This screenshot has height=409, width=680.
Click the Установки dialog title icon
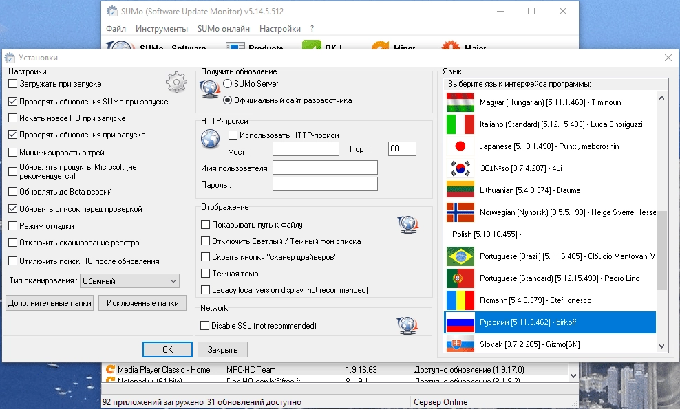(x=10, y=58)
